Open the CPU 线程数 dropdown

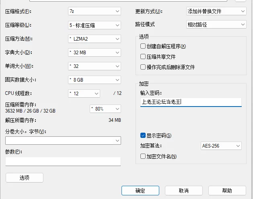[x=84, y=93]
